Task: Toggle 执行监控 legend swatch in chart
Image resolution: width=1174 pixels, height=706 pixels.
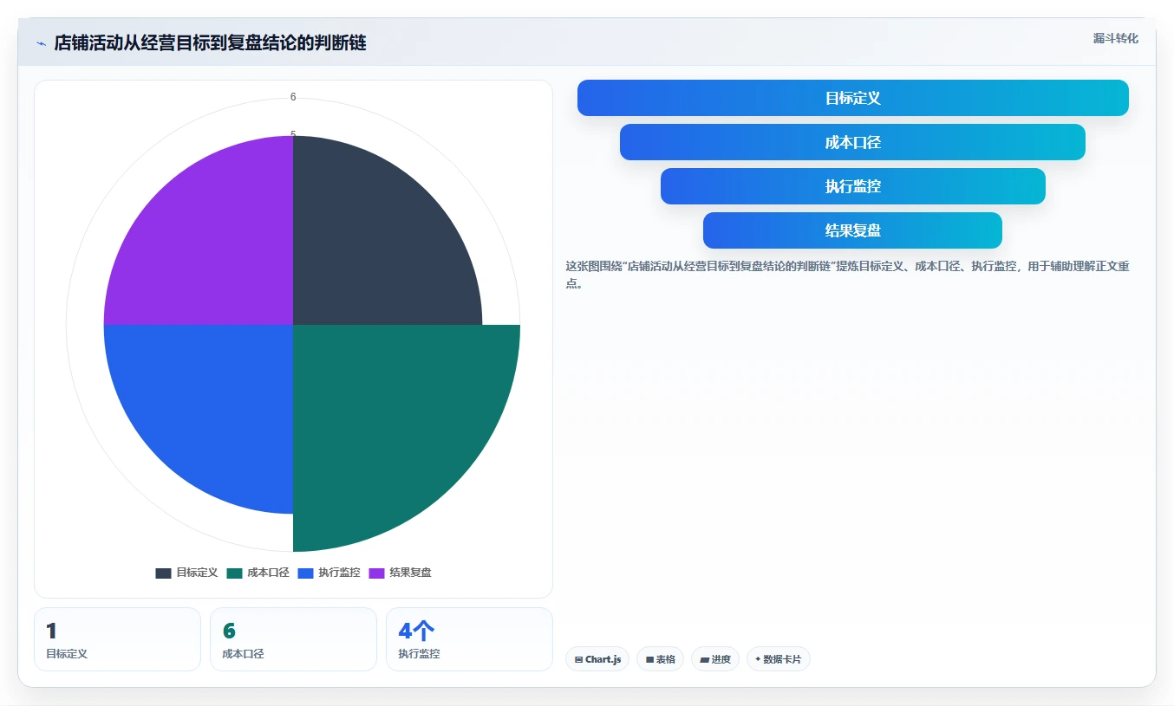Action: [x=305, y=573]
